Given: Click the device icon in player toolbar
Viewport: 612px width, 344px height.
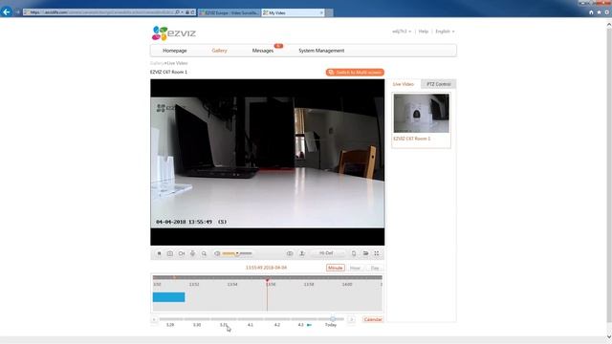Looking at the screenshot, I should 354,253.
